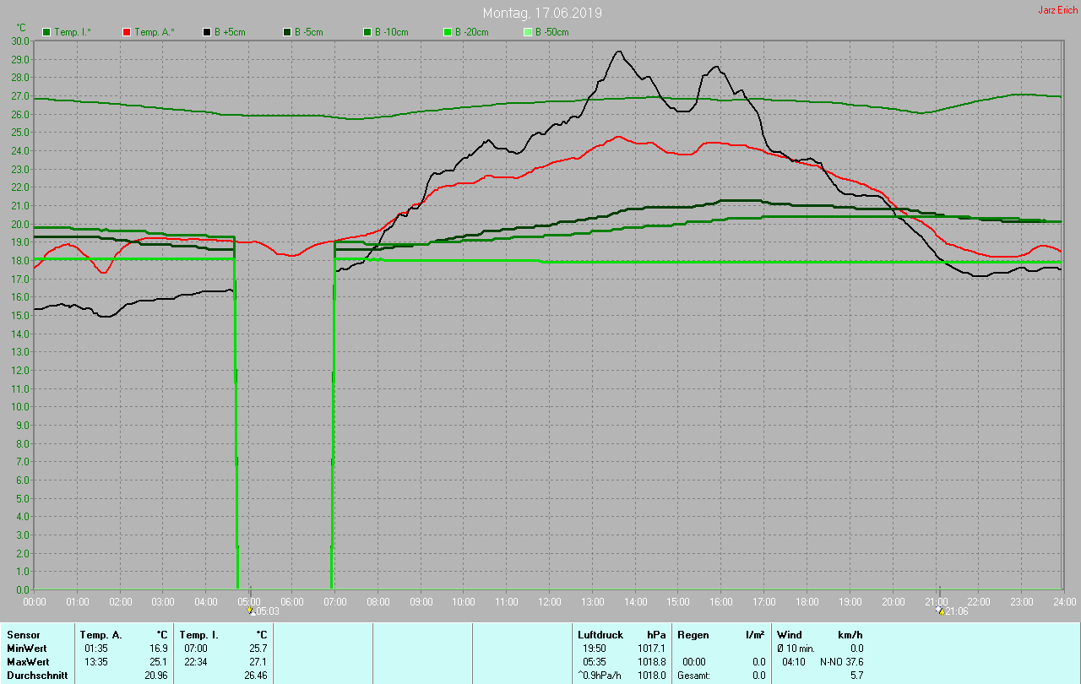Click the "Sensor" row header

[x=23, y=634]
